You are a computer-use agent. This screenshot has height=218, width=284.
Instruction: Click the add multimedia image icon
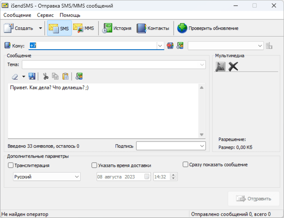pos(220,66)
